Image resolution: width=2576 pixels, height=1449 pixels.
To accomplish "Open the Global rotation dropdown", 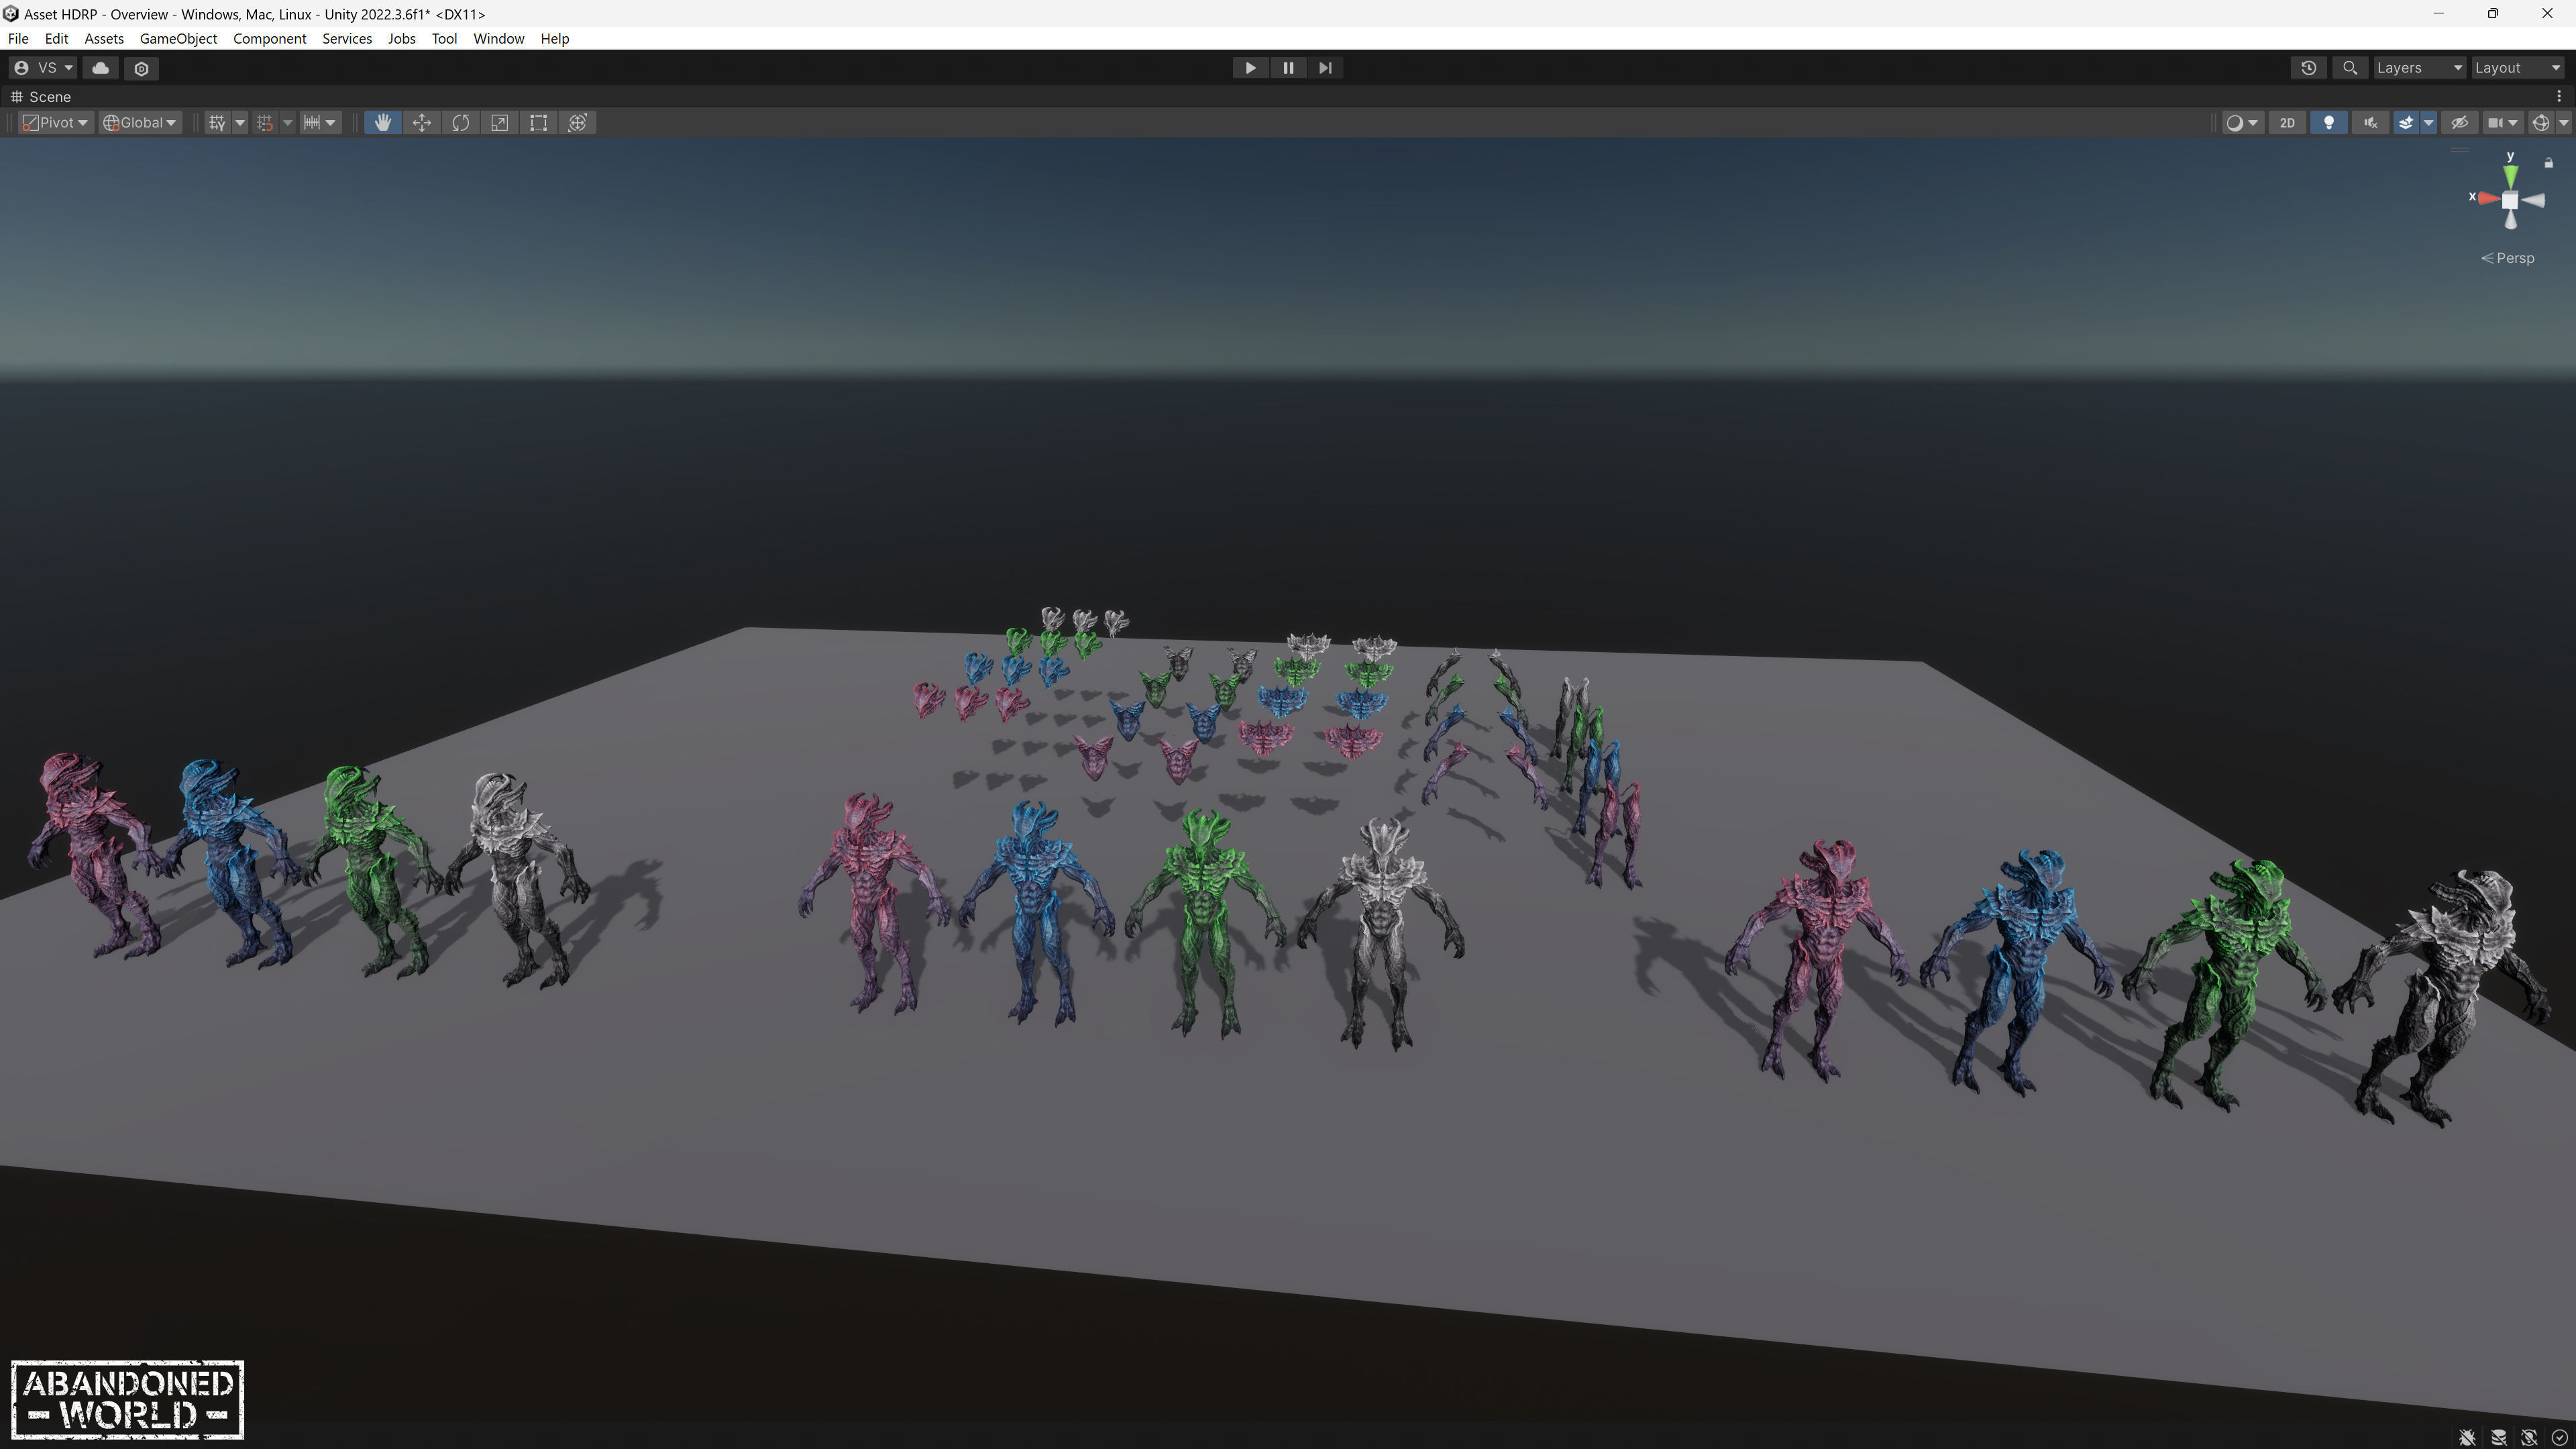I will (140, 123).
